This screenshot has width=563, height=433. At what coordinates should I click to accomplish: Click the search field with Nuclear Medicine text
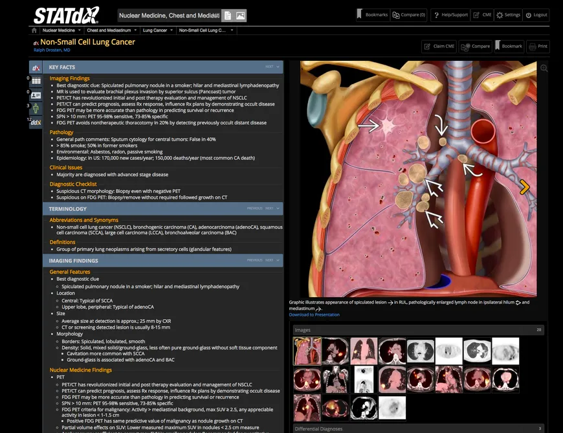169,16
